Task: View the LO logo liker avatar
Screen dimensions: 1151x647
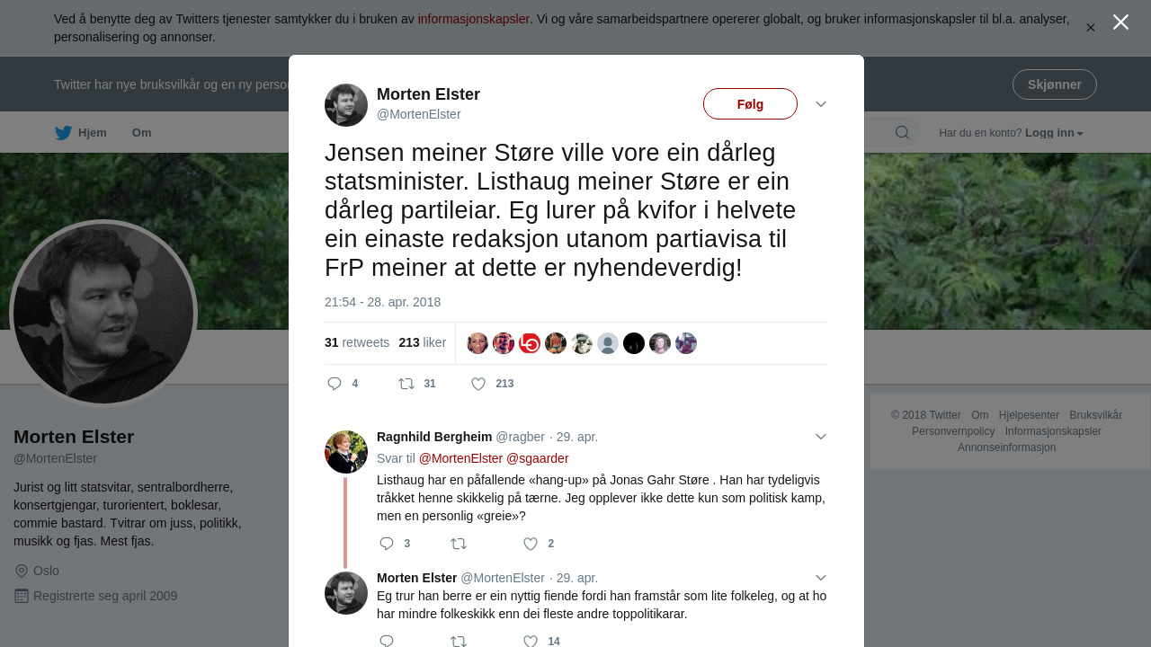Action: coord(530,343)
